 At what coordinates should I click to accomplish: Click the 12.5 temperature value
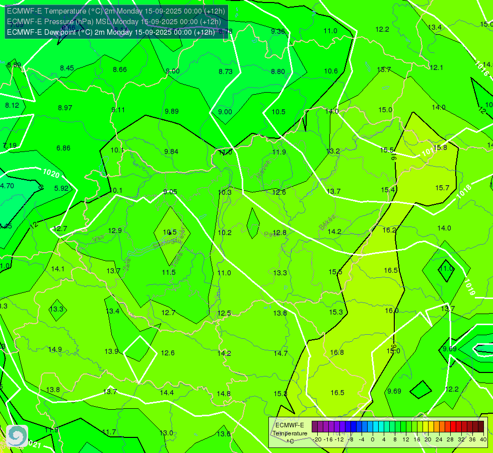pyautogui.click(x=224, y=313)
